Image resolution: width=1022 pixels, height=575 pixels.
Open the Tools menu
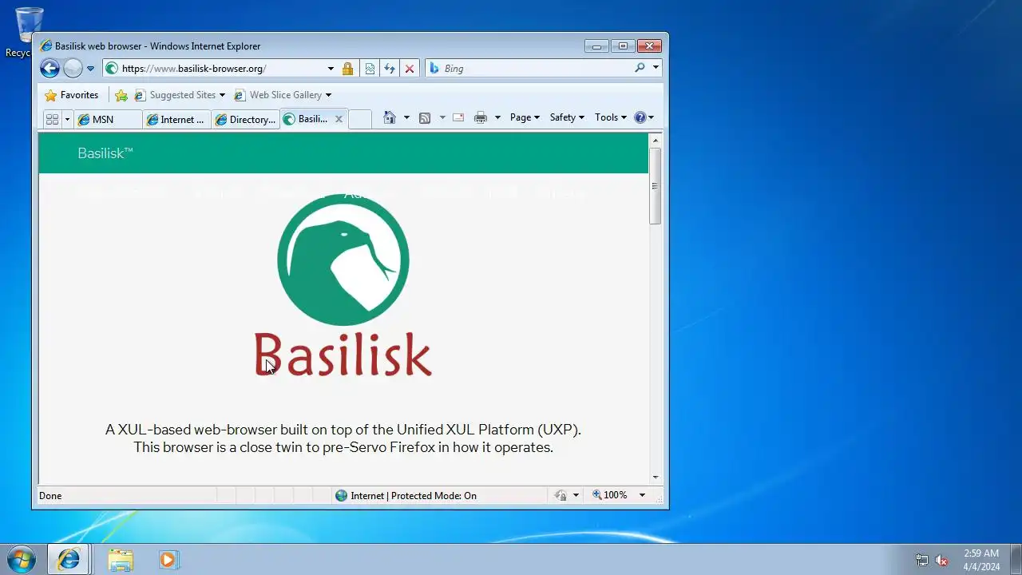tap(611, 117)
